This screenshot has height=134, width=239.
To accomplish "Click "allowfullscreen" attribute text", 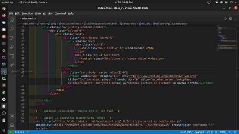I will (x=185, y=83).
